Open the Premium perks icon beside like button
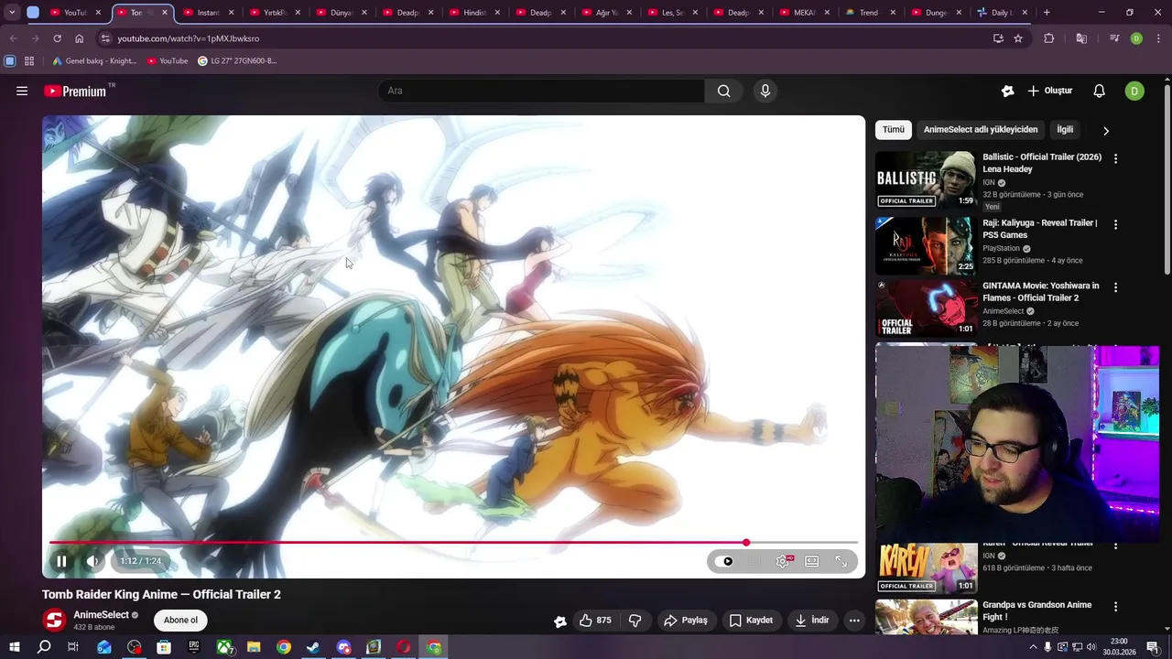1172x659 pixels. coord(560,621)
